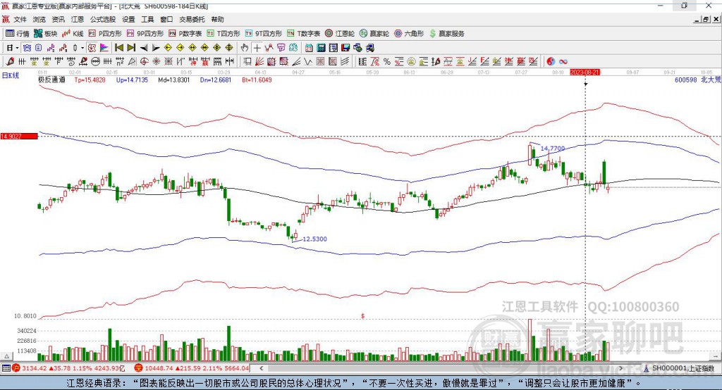
Task: Open the 工具 menu
Action: point(147,19)
